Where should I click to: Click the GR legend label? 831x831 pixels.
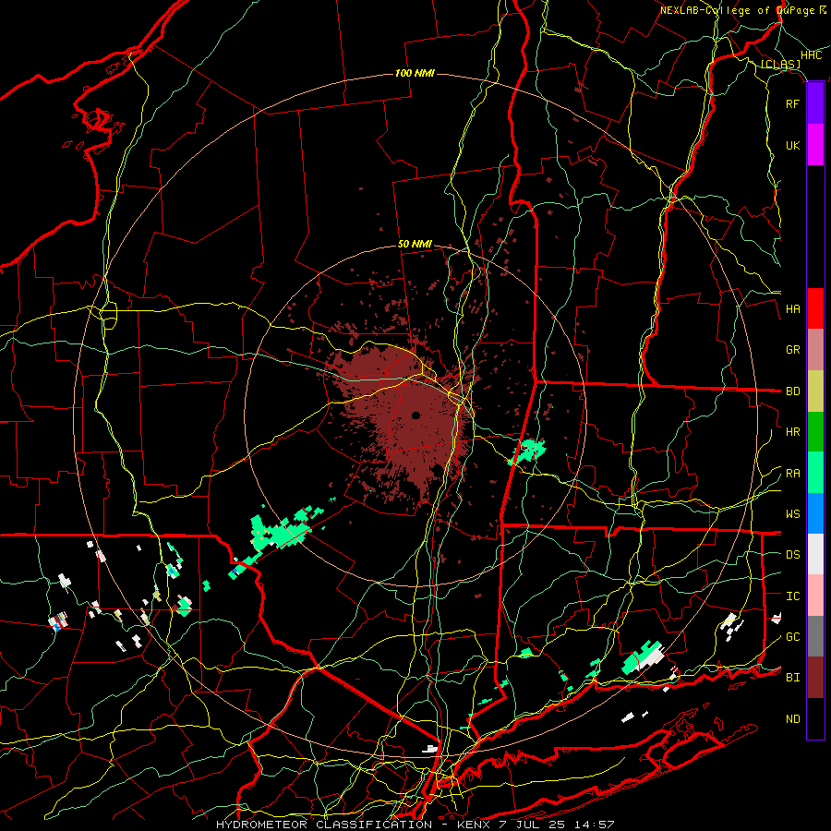792,350
